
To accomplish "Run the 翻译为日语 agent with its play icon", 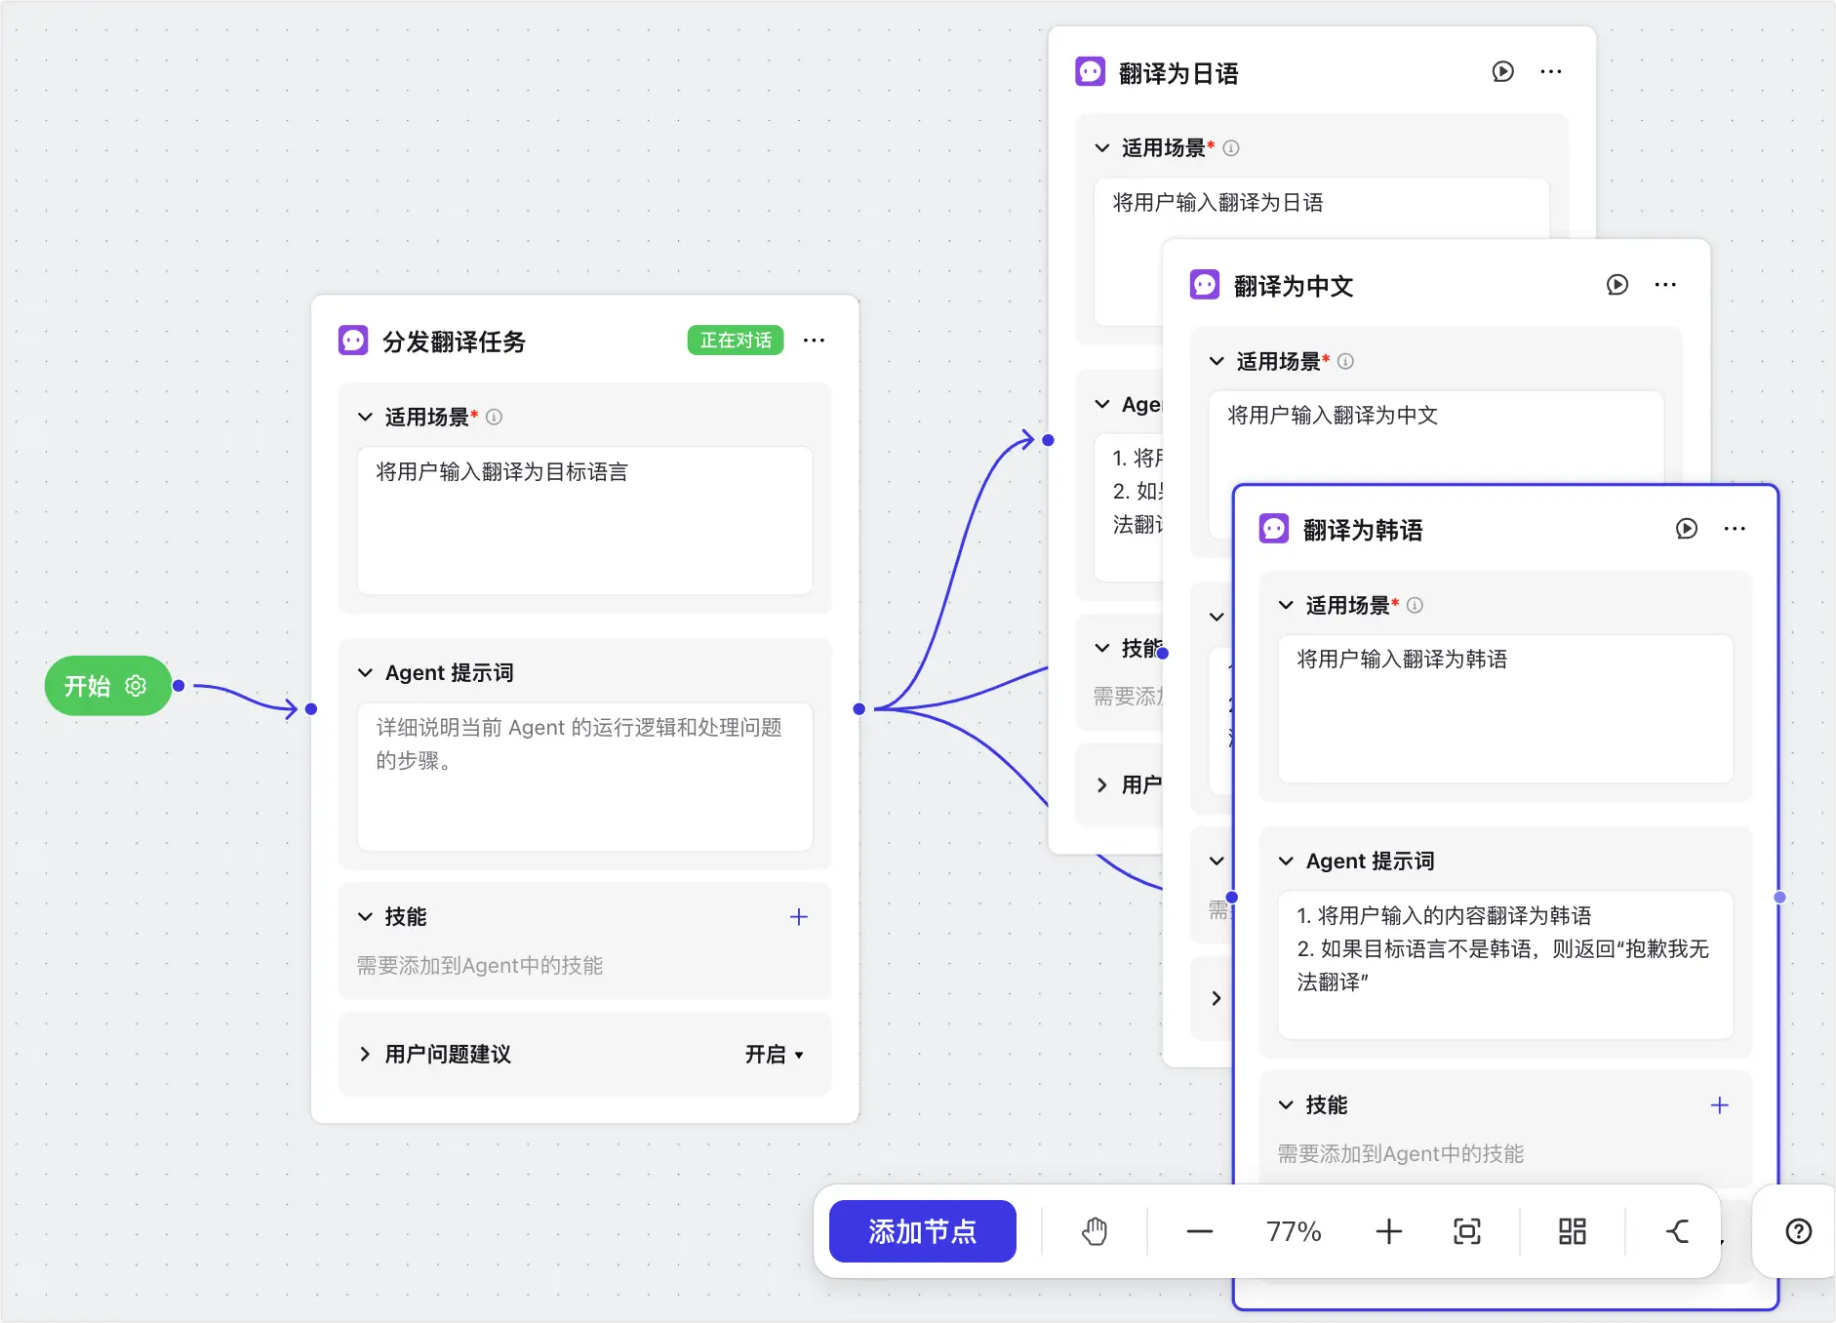I will point(1503,71).
